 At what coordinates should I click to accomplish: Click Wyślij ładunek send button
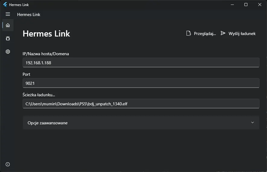coord(238,33)
